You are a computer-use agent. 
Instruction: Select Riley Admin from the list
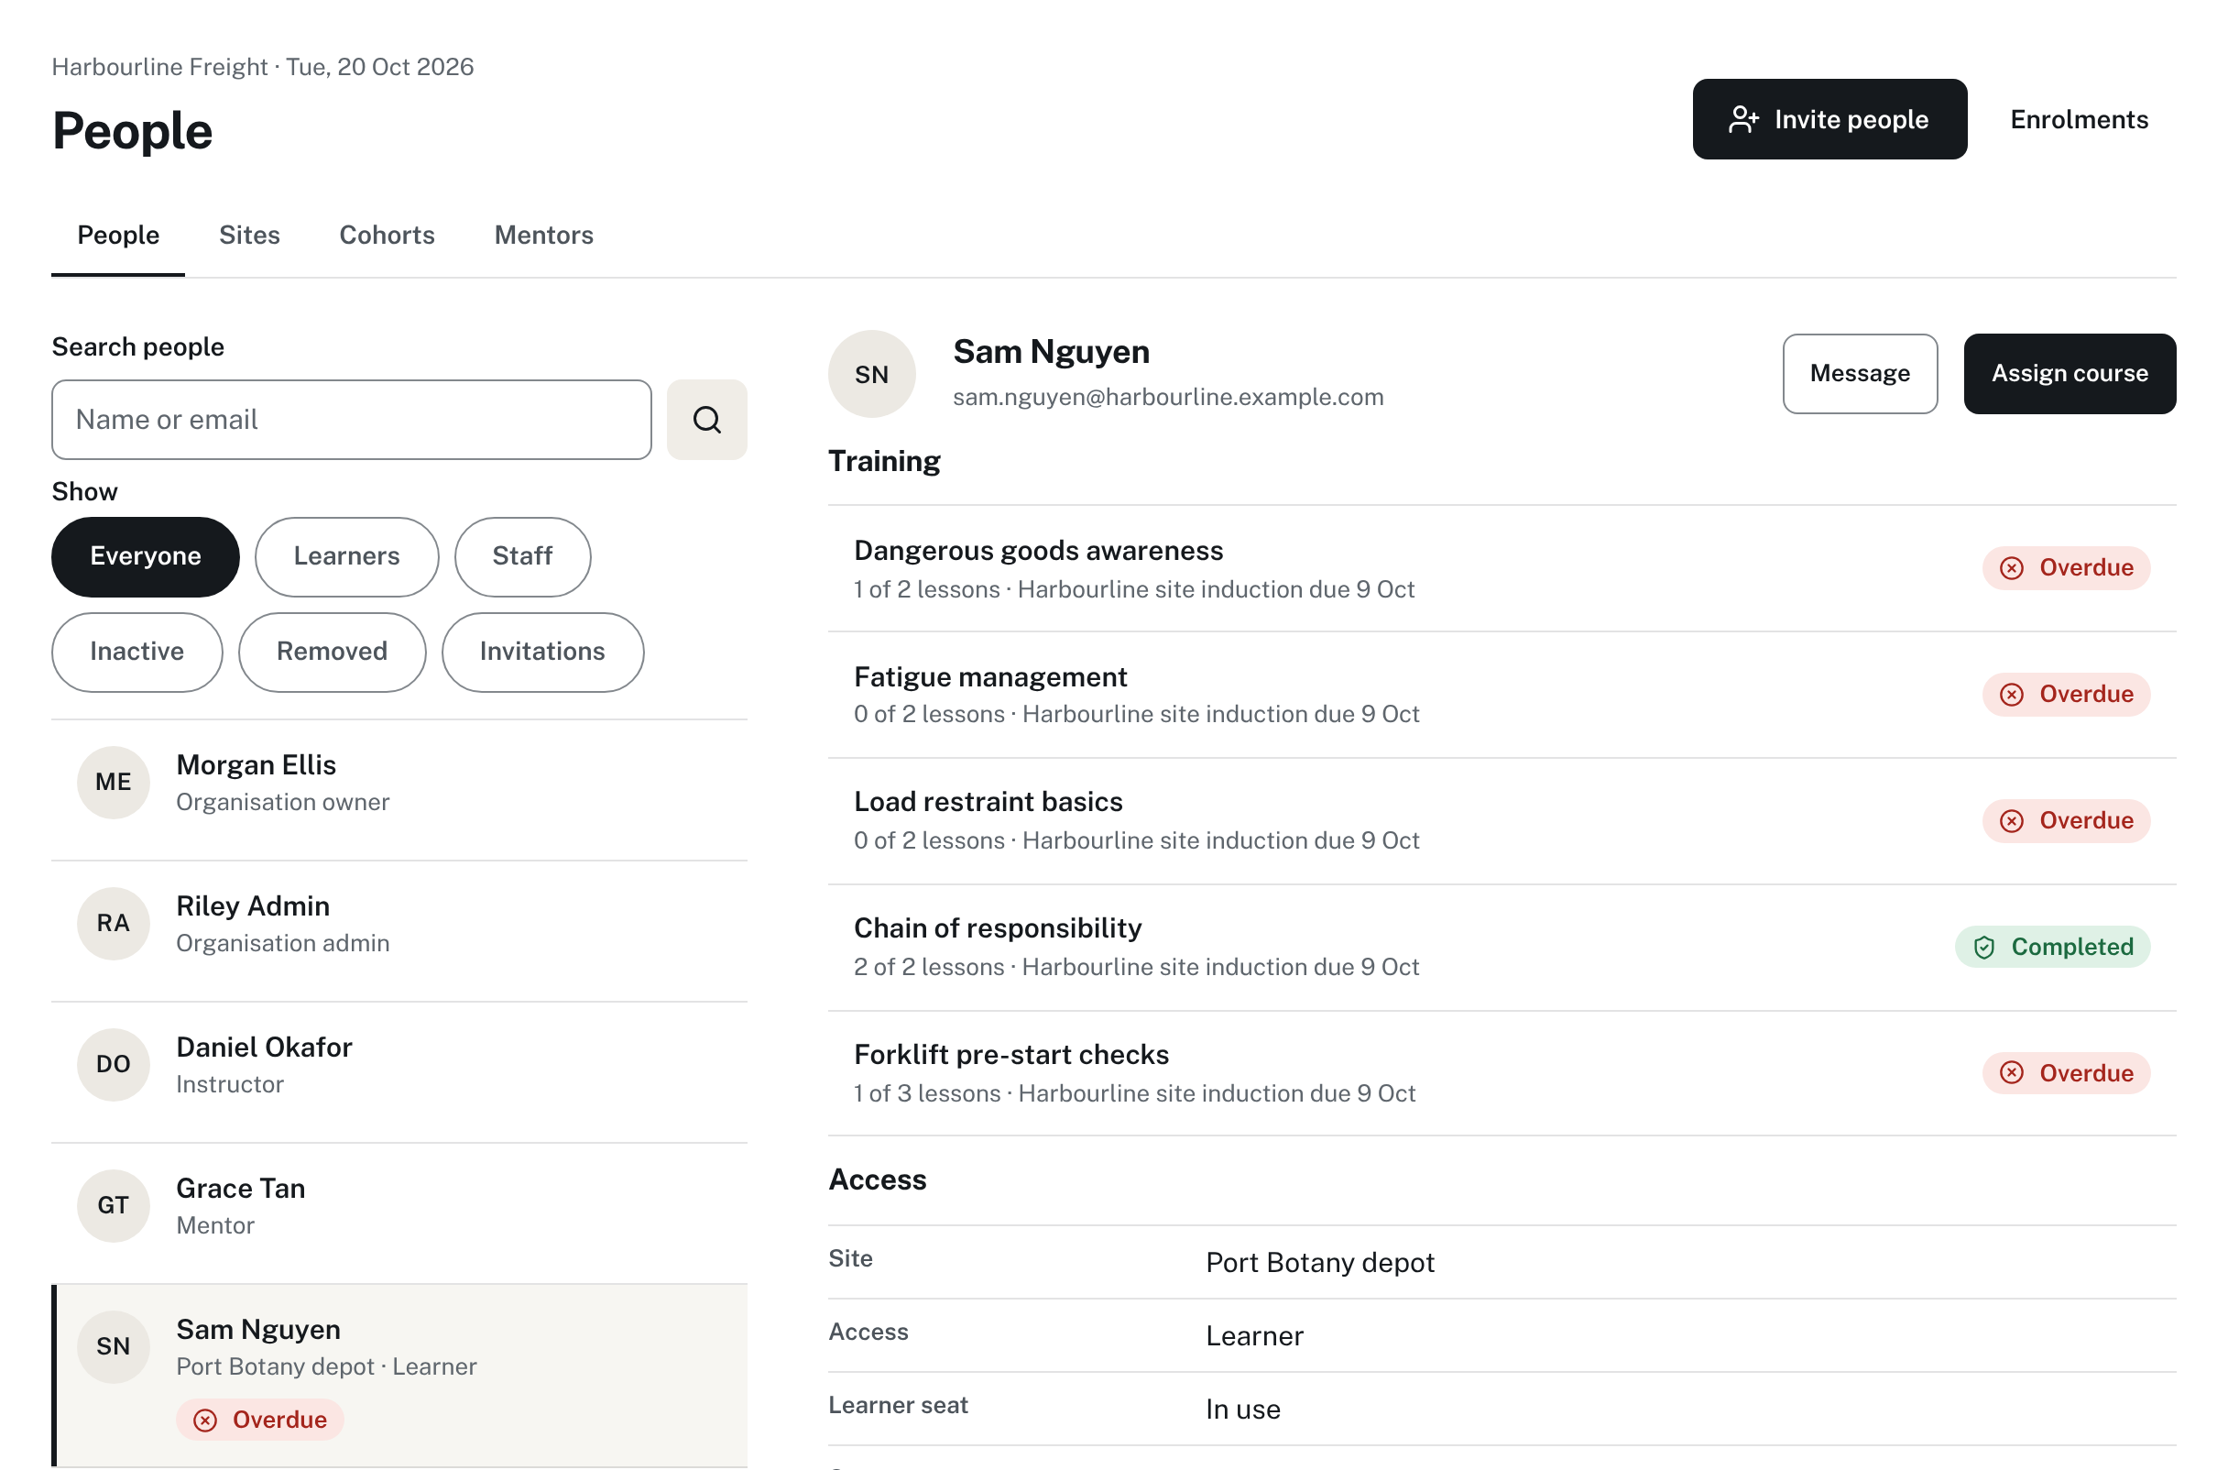(x=399, y=931)
